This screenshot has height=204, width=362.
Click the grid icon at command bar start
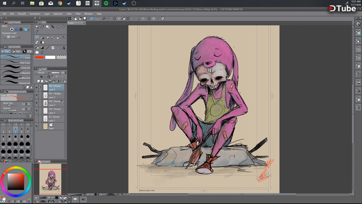pyautogui.click(x=70, y=19)
